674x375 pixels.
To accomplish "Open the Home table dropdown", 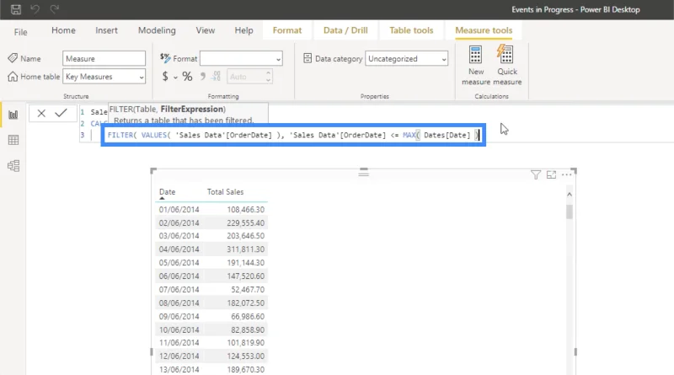I will pyautogui.click(x=104, y=77).
